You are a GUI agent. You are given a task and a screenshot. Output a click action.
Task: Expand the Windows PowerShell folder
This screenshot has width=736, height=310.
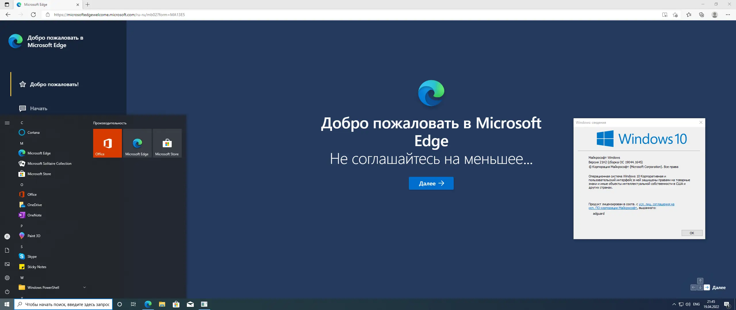click(84, 287)
